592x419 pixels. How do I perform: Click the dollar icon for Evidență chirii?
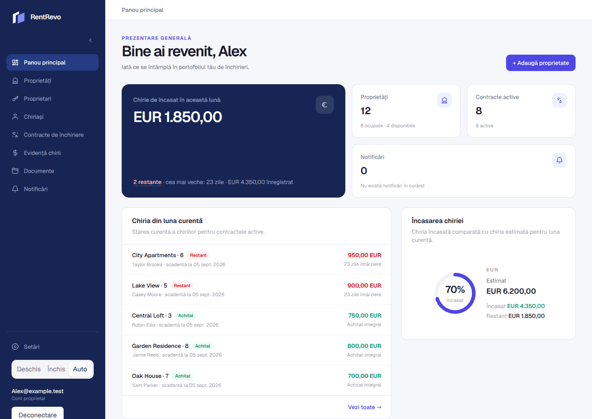point(15,153)
